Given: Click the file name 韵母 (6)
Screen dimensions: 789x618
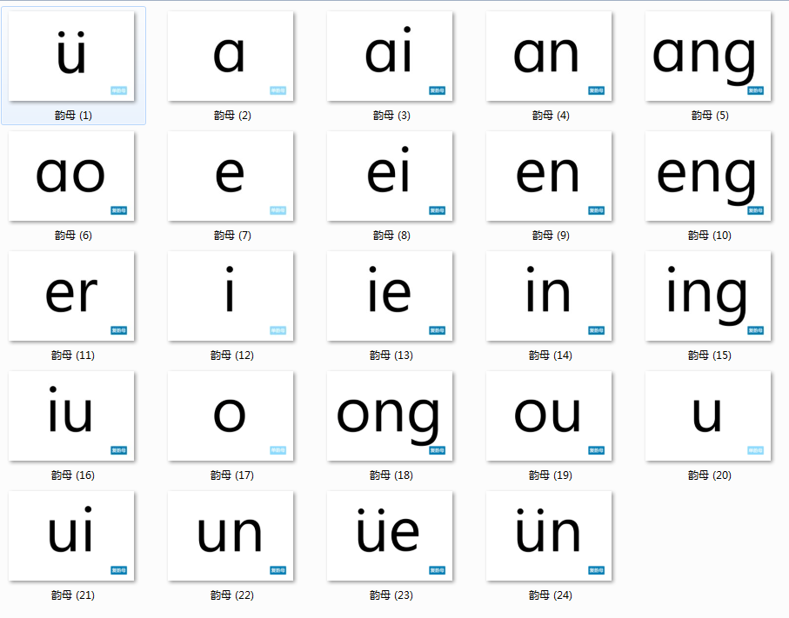Looking at the screenshot, I should (x=73, y=235).
